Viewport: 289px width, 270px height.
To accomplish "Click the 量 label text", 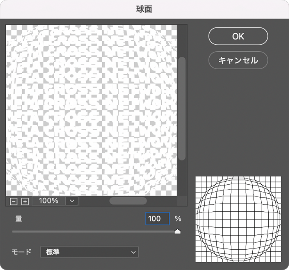I will 18,219.
